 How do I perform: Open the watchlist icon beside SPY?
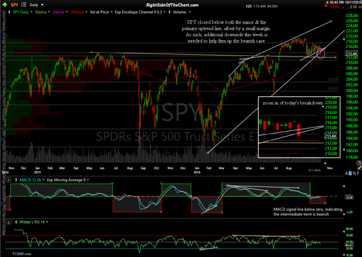point(24,5)
